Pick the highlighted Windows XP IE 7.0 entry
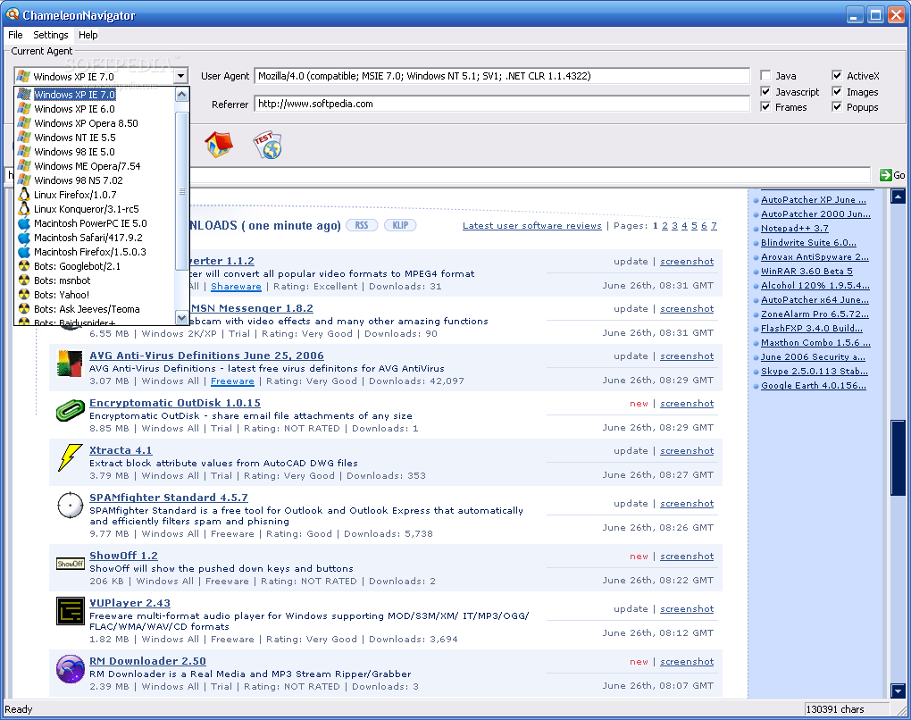Screen dimensions: 911x720 click(94, 94)
